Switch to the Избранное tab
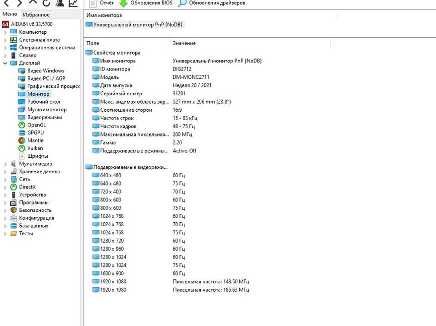 [x=36, y=14]
